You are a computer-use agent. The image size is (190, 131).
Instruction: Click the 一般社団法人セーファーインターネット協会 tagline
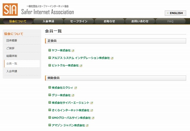click(x=47, y=6)
